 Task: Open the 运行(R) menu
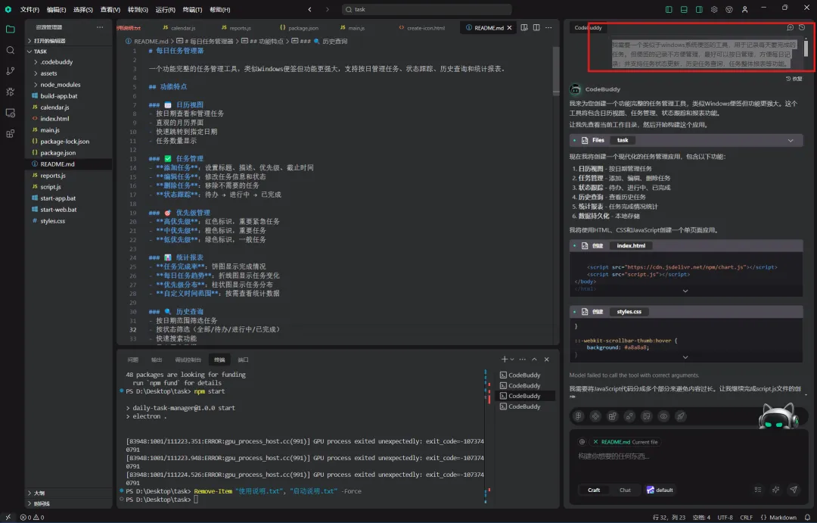pyautogui.click(x=165, y=9)
